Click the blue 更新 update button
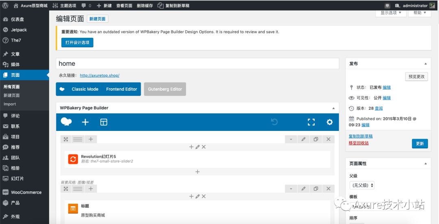This screenshot has height=224, width=439. tap(420, 144)
